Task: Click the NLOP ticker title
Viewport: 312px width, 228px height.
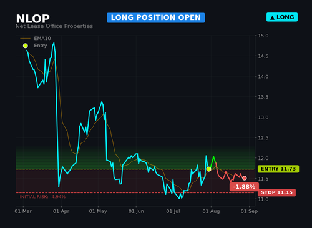Action: coord(33,19)
